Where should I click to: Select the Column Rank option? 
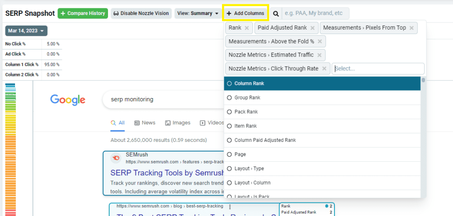point(322,83)
